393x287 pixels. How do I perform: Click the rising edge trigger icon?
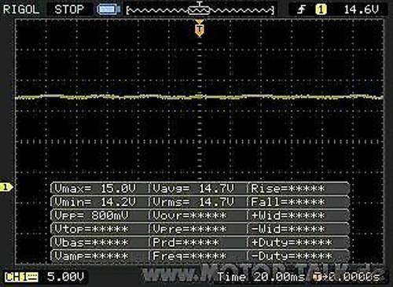(x=302, y=10)
